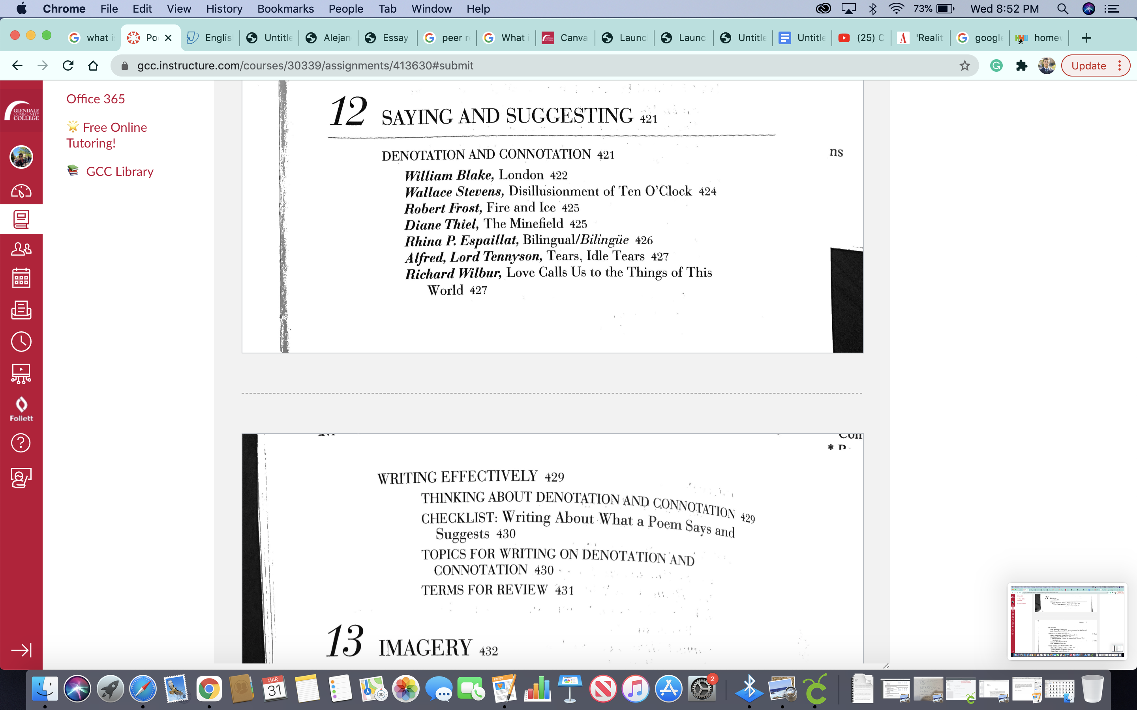Bookmark this page with the star icon
The height and width of the screenshot is (710, 1137).
[x=964, y=66]
